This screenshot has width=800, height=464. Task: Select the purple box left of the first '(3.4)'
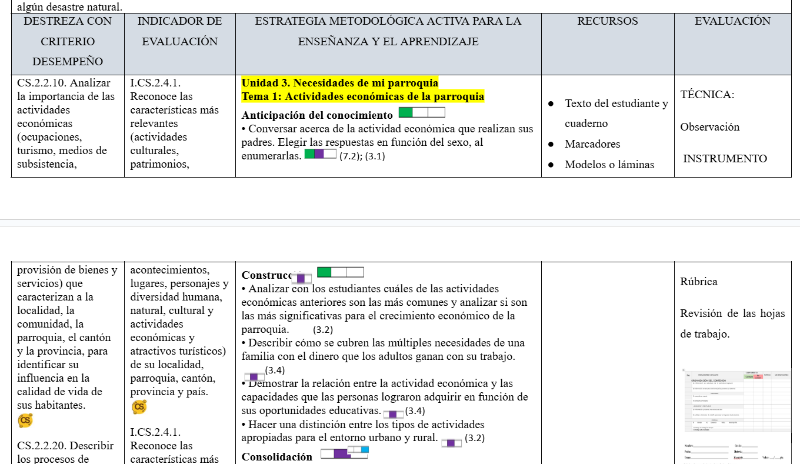(254, 377)
